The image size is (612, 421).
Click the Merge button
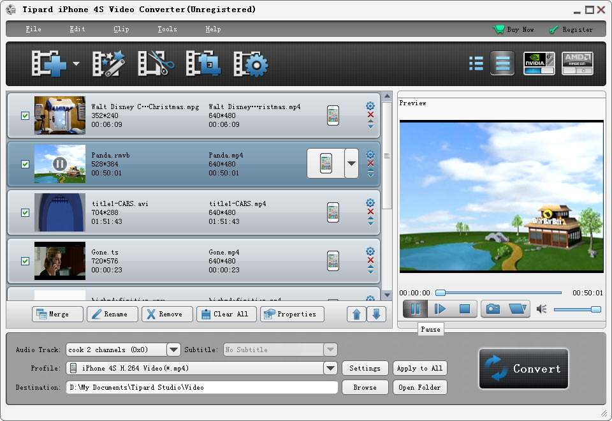tap(57, 314)
